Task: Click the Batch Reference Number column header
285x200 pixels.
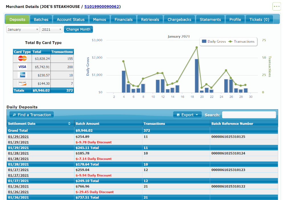Action: click(x=244, y=123)
